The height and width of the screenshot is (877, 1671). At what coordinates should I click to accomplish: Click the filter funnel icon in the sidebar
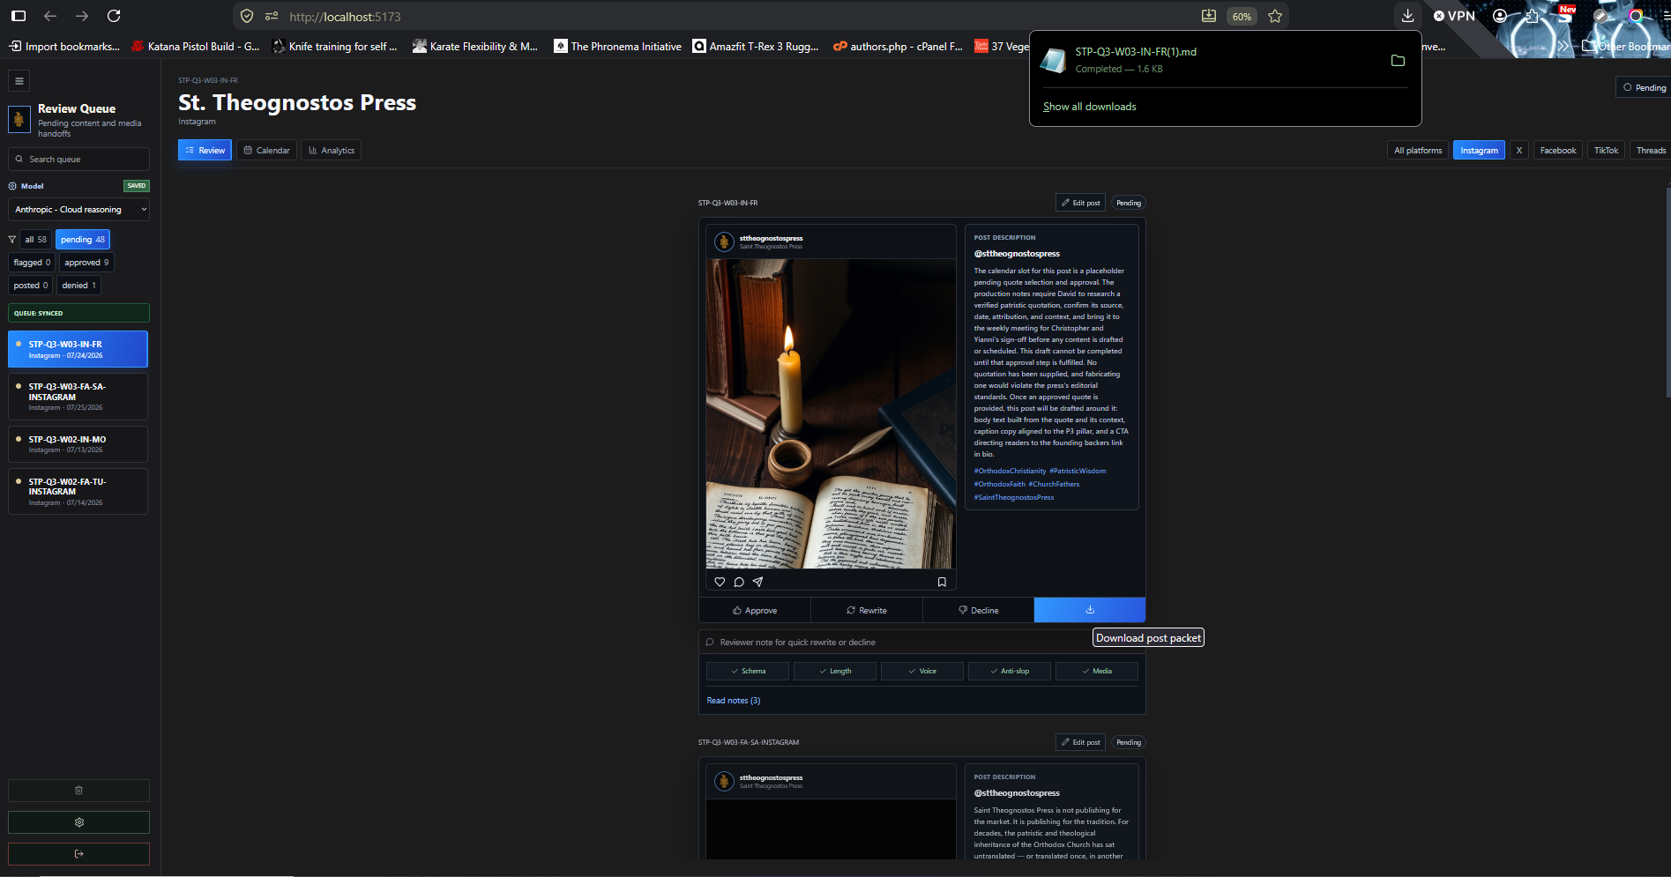12,240
